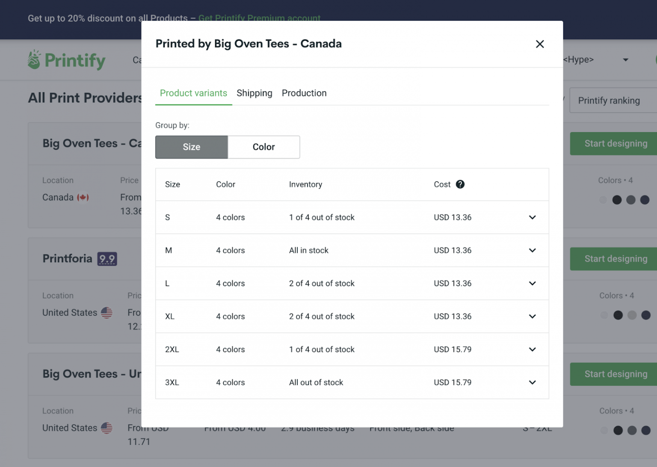Viewport: 657px width, 467px height.
Task: Close the Big Oven Tees dialog
Action: (539, 44)
